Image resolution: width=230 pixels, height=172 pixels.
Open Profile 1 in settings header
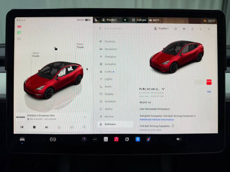click(161, 29)
